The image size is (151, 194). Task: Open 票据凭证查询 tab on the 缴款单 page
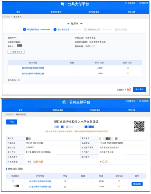56,12
